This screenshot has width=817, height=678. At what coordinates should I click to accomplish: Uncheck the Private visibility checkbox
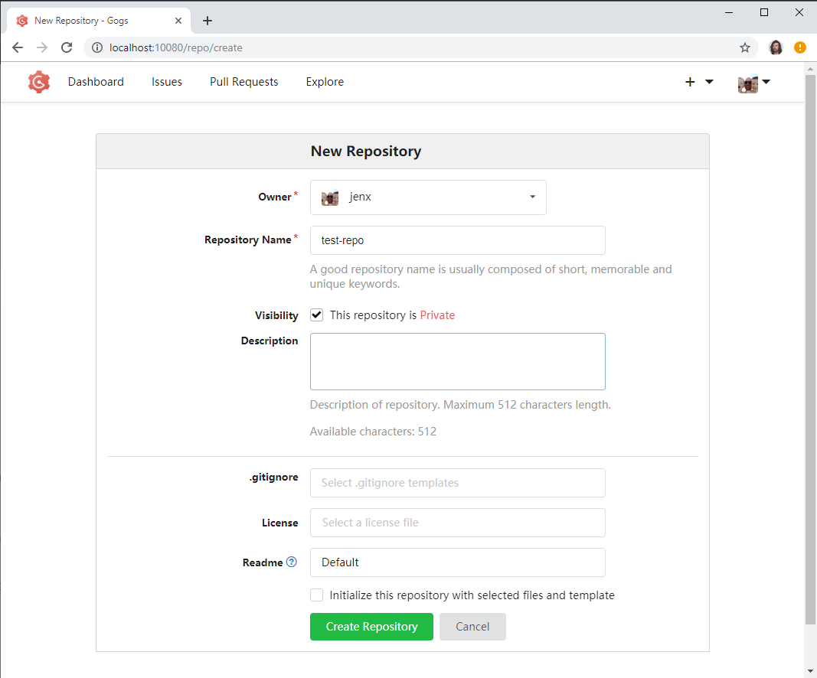point(316,315)
